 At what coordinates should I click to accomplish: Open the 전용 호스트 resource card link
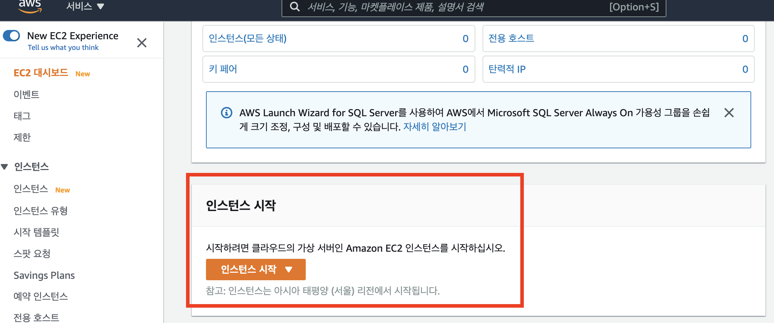tap(511, 38)
